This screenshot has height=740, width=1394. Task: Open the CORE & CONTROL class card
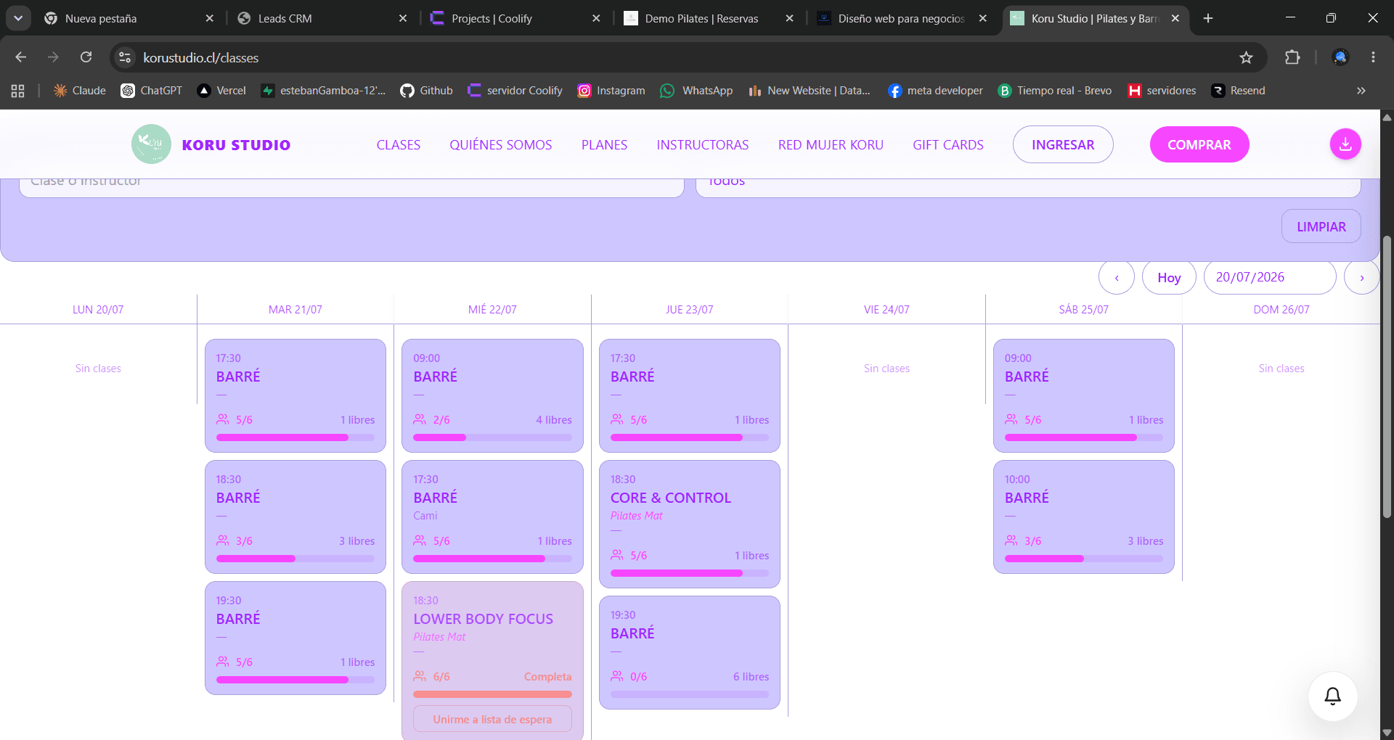pyautogui.click(x=690, y=524)
